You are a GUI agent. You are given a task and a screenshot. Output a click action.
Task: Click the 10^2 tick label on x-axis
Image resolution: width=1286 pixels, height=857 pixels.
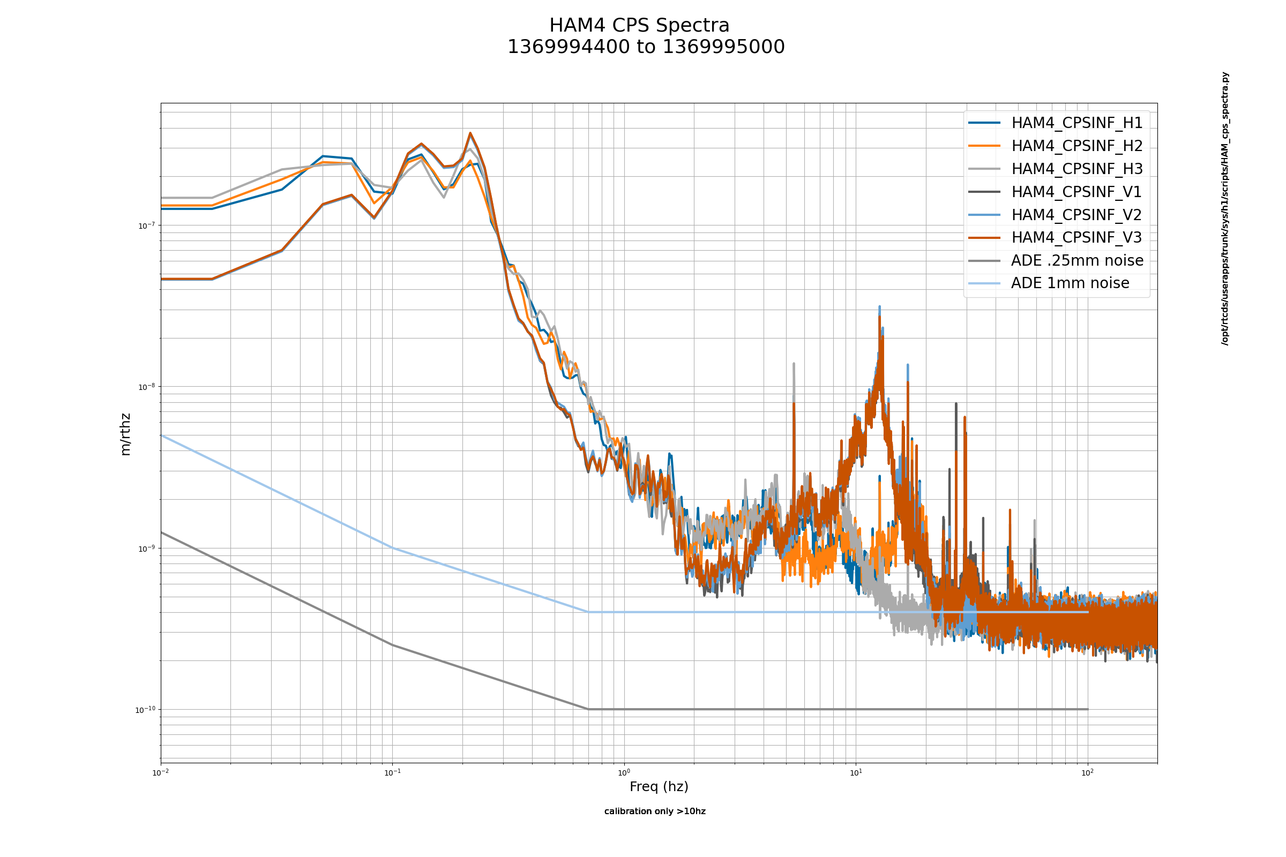1088,772
